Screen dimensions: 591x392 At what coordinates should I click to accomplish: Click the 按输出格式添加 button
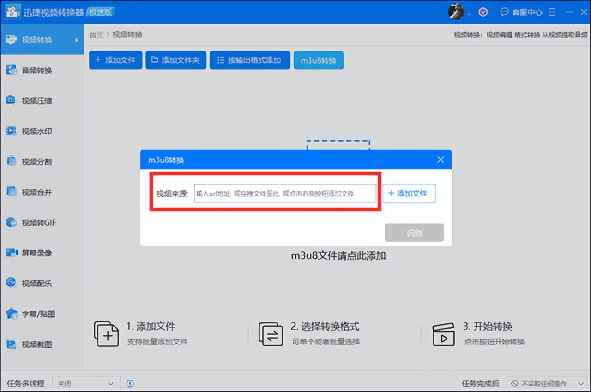[x=250, y=60]
